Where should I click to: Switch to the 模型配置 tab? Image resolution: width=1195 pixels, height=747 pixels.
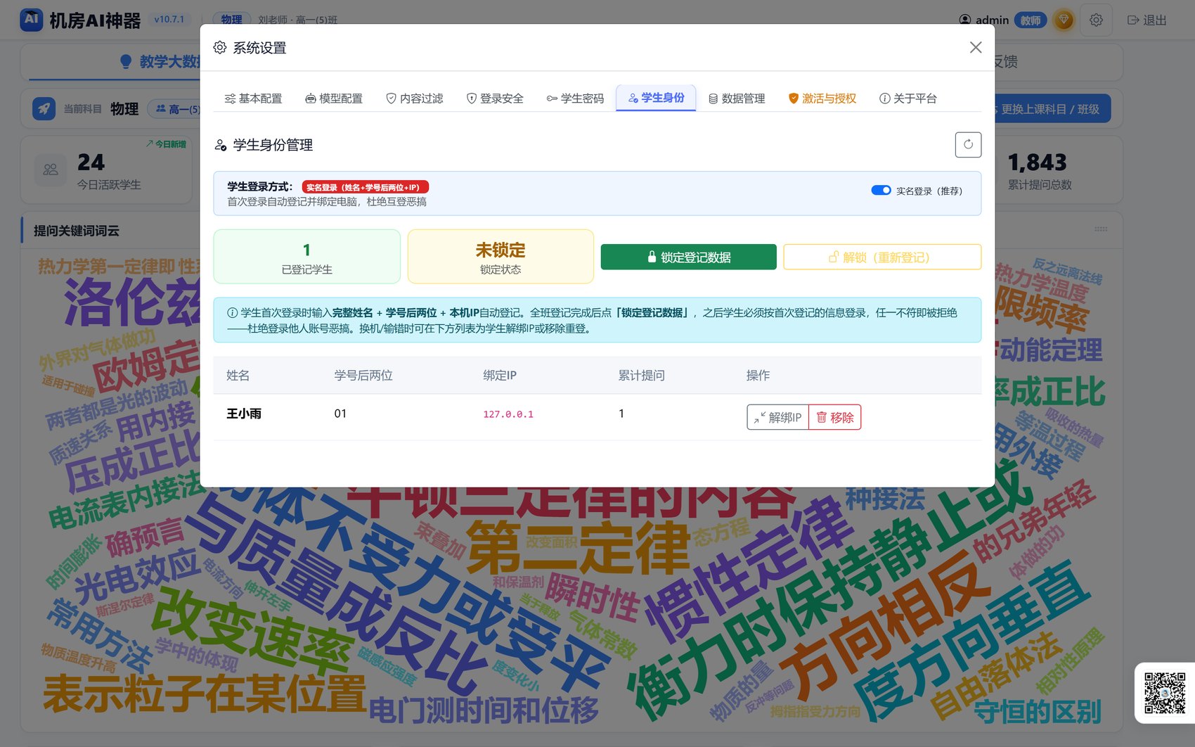click(x=334, y=98)
